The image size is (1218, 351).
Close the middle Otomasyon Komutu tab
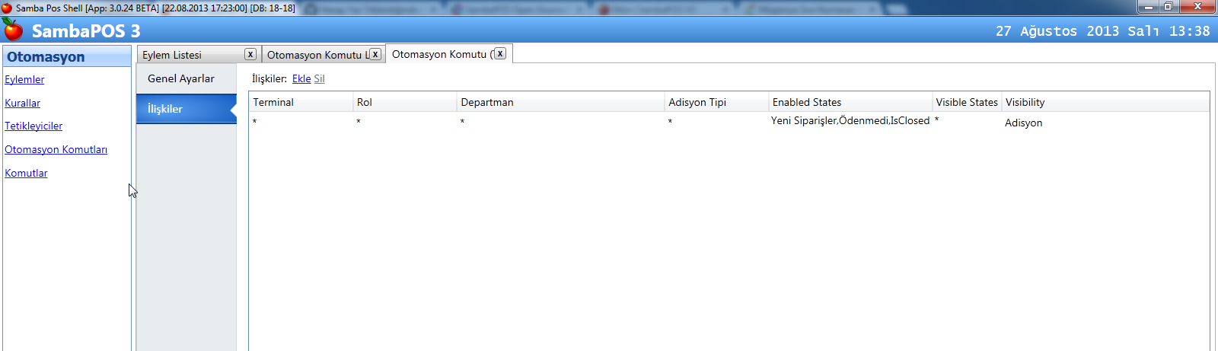(375, 54)
